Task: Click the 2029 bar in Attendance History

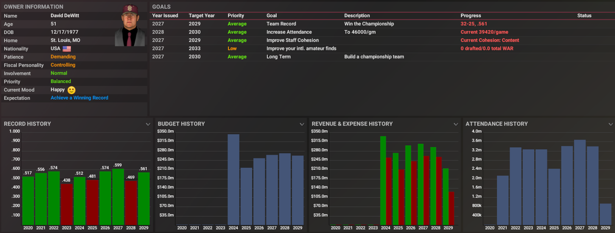Action: 605,214
